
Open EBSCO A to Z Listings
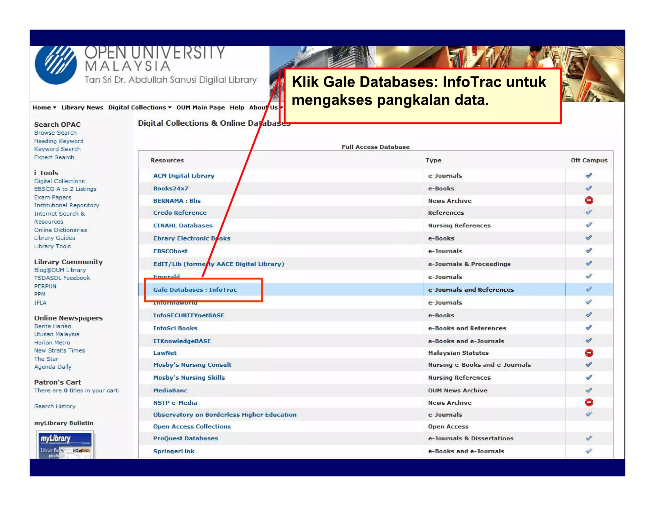[65, 189]
